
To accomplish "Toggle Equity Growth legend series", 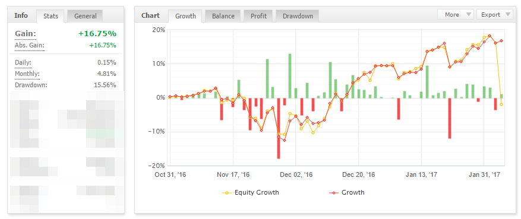I will (251, 192).
